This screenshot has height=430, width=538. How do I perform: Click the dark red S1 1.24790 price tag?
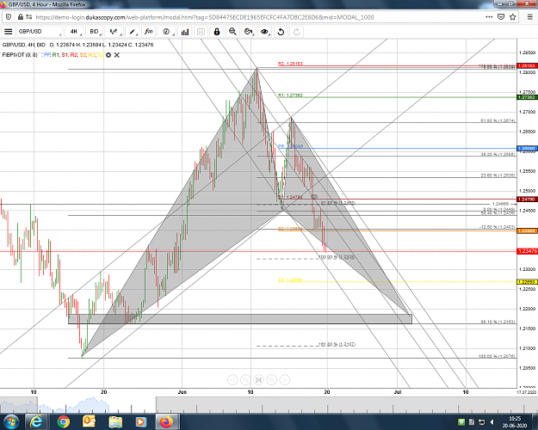pos(527,200)
